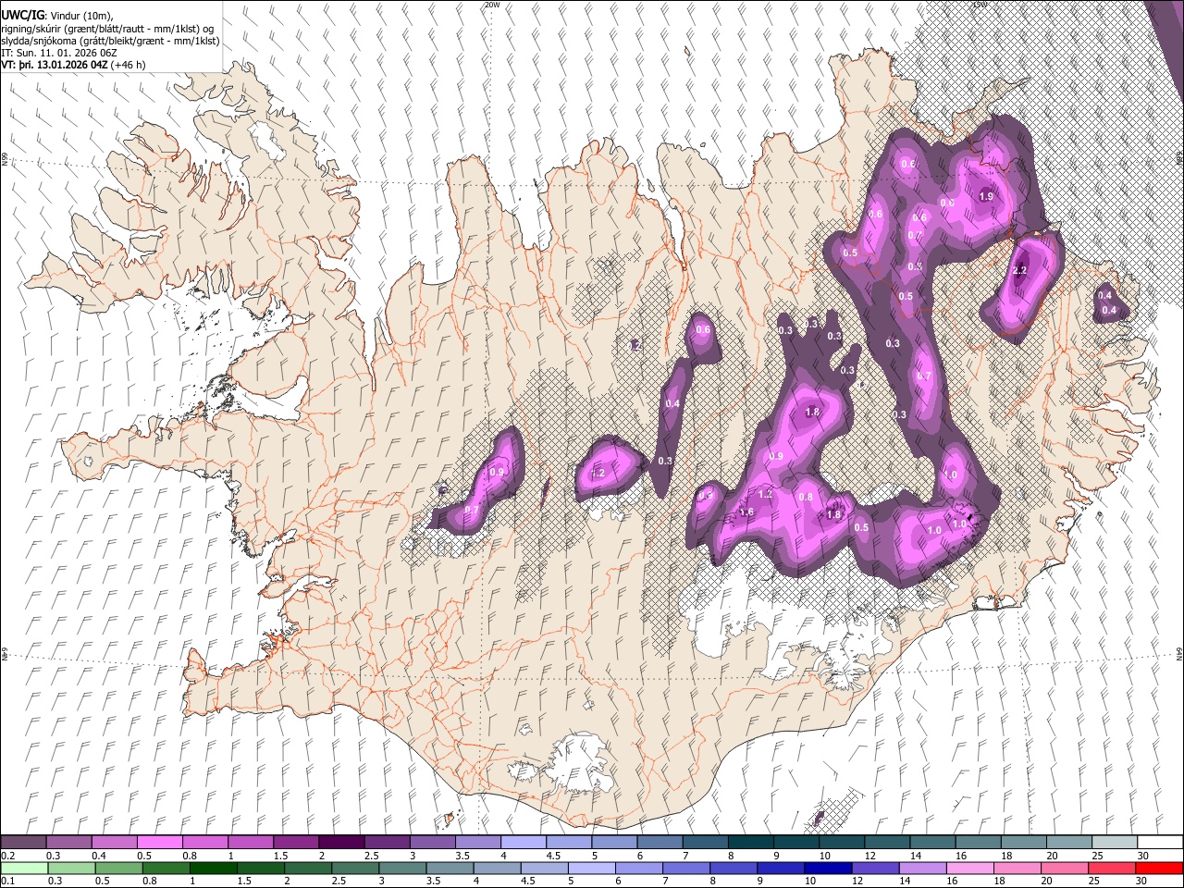Click the light pink 16–18 rain legend swatch

click(969, 868)
